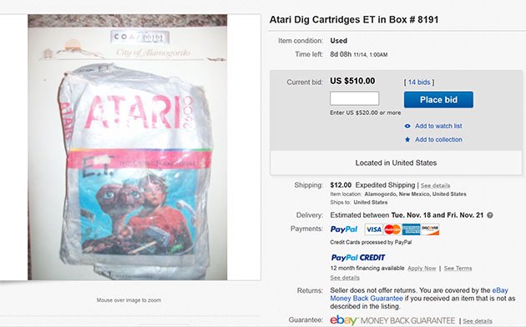Click the Place bid button
The image size is (526, 327).
[438, 99]
